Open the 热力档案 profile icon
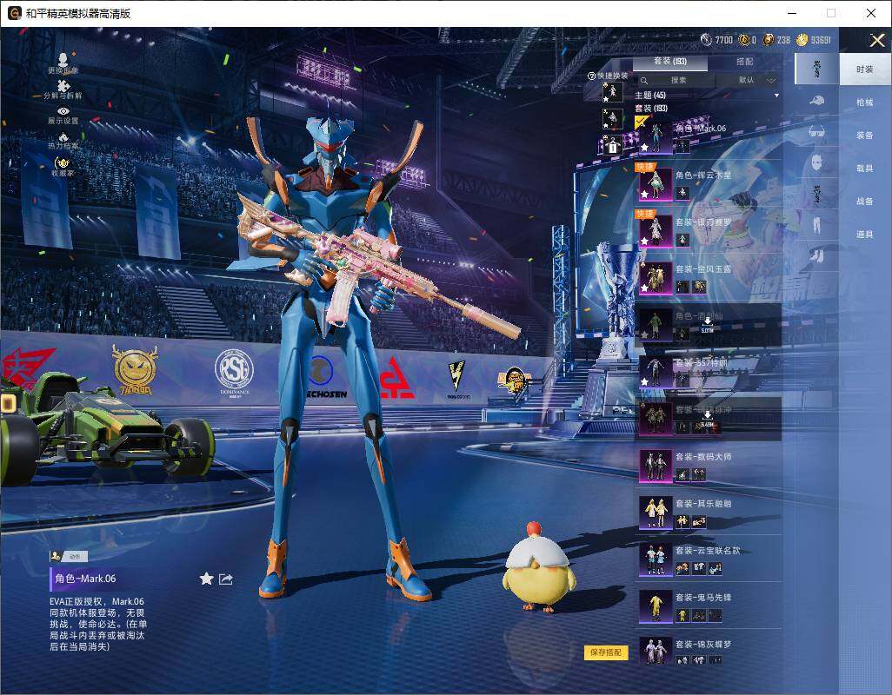 tap(63, 136)
